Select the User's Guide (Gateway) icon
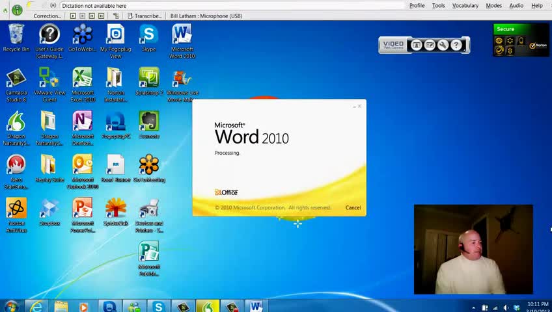This screenshot has width=552, height=312. pyautogui.click(x=49, y=41)
